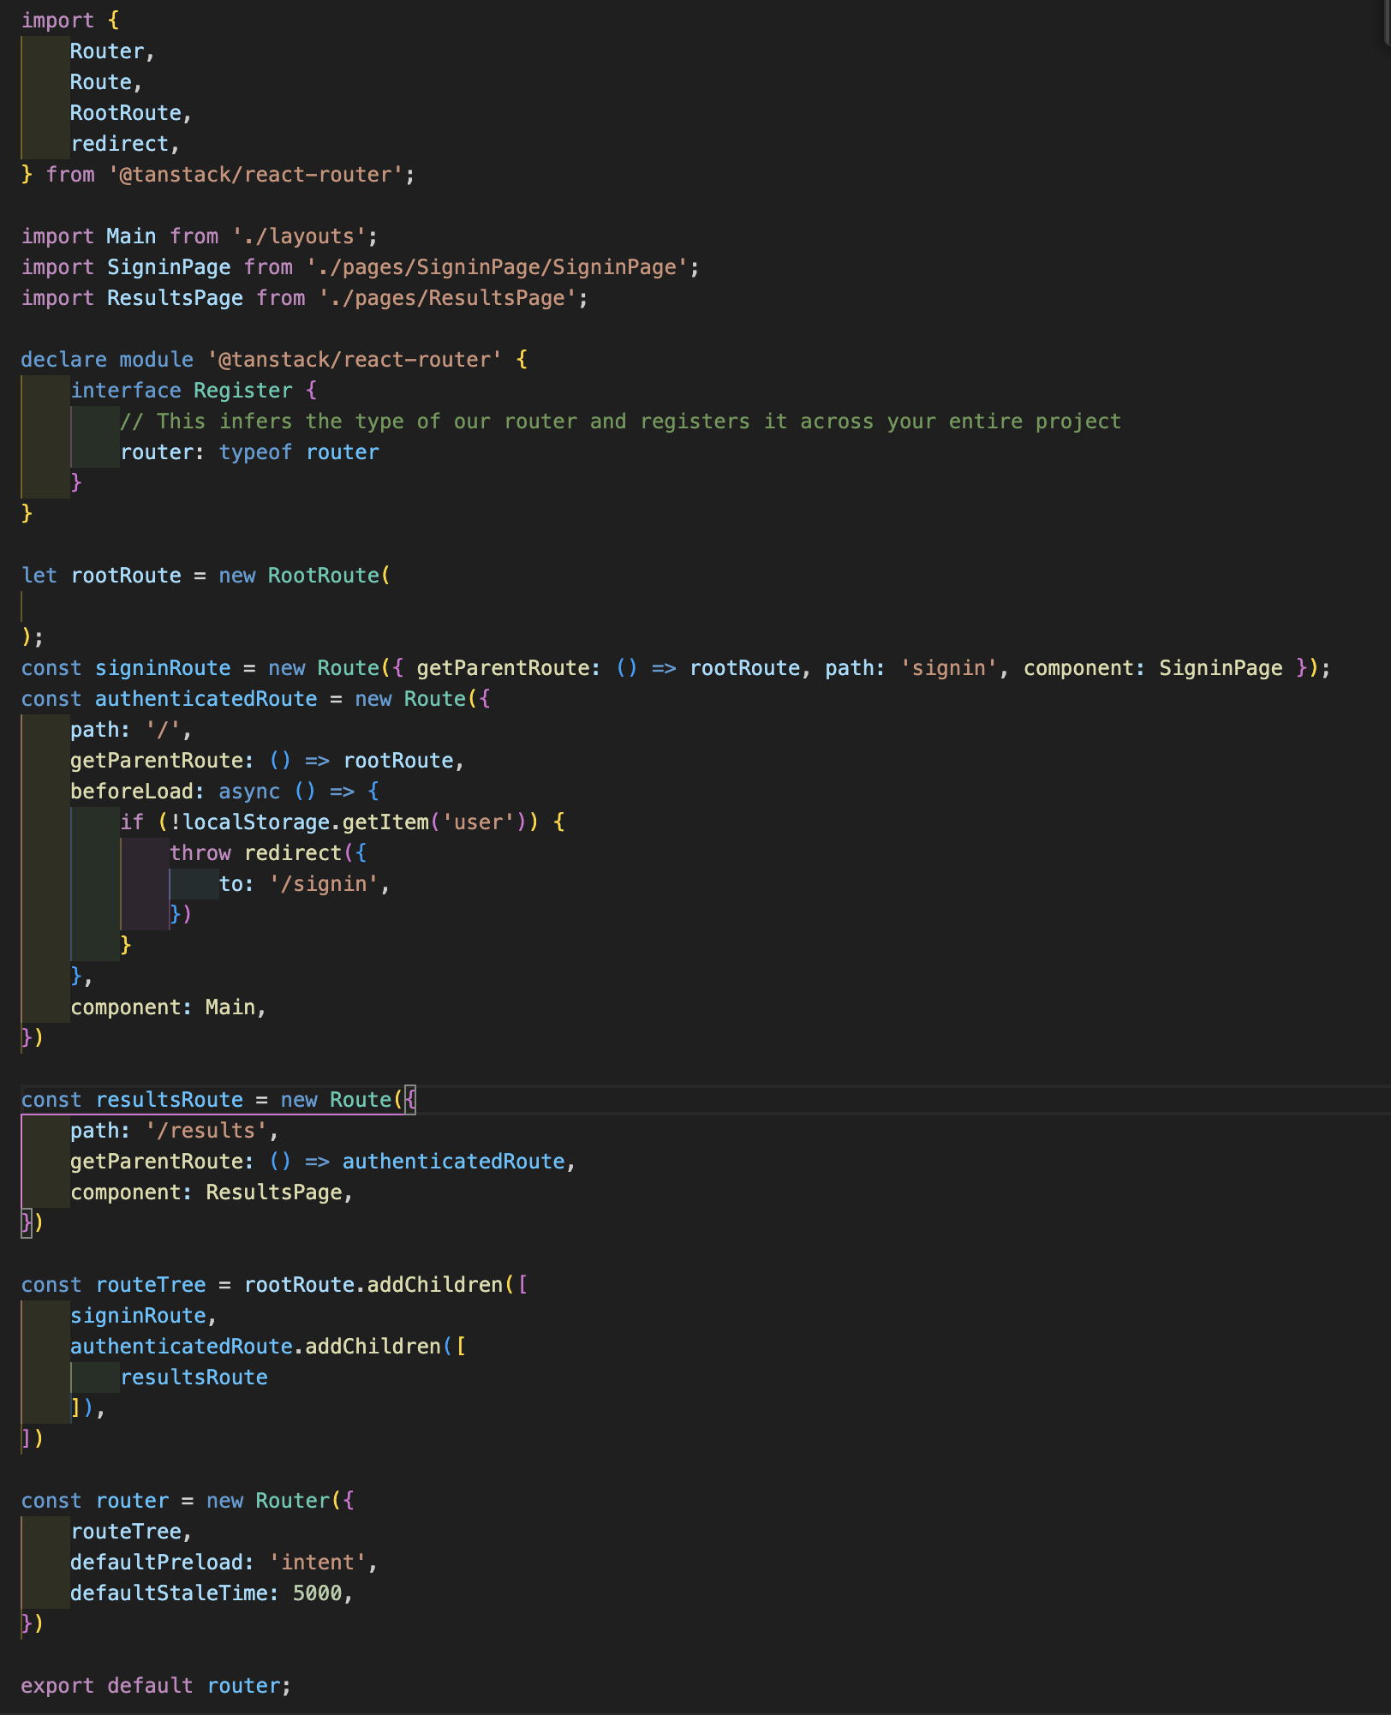Click the number '5000'
Screen dimensions: 1391x1715
pos(317,1593)
